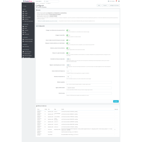Click the warning icon beside Últimas incidencias
Screen dimensions: 142x142
[x=37, y=106]
